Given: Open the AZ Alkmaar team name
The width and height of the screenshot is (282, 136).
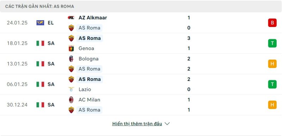Looking at the screenshot, I should click(93, 18).
